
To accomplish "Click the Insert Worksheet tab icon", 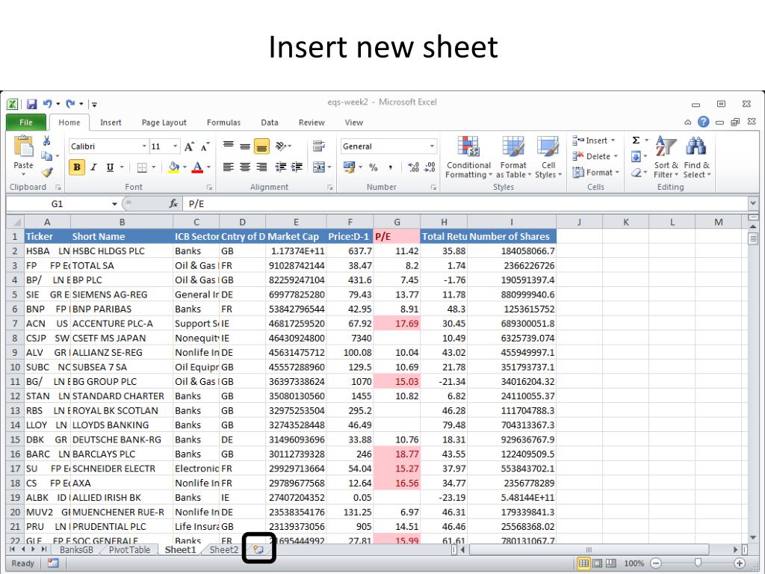I will pyautogui.click(x=258, y=549).
